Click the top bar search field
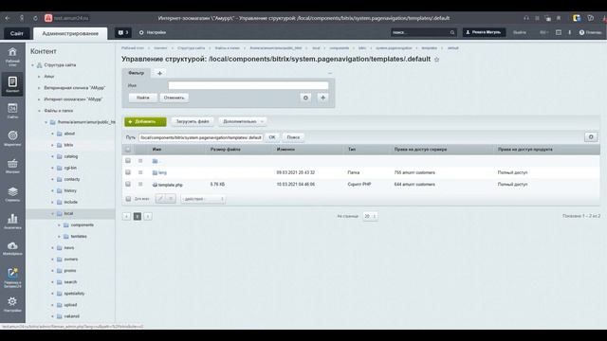The width and height of the screenshot is (607, 341). (x=420, y=32)
